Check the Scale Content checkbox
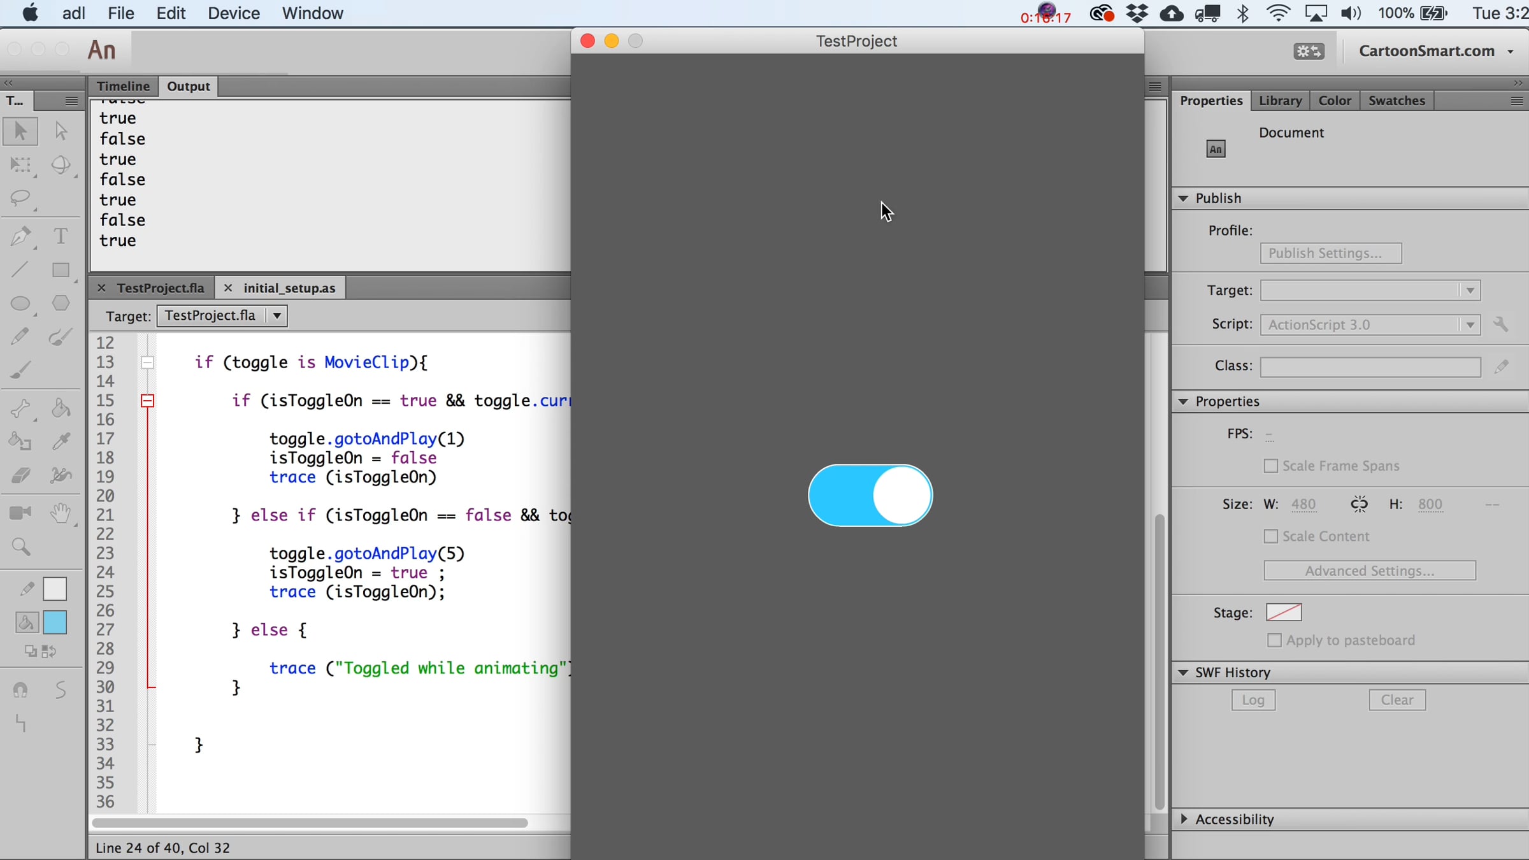Image resolution: width=1529 pixels, height=860 pixels. coord(1271,536)
